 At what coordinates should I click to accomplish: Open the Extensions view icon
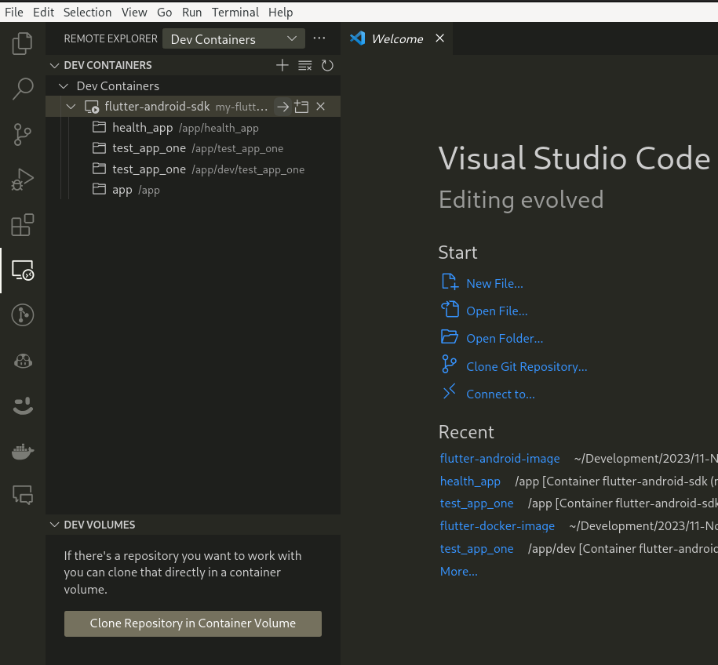coord(22,225)
